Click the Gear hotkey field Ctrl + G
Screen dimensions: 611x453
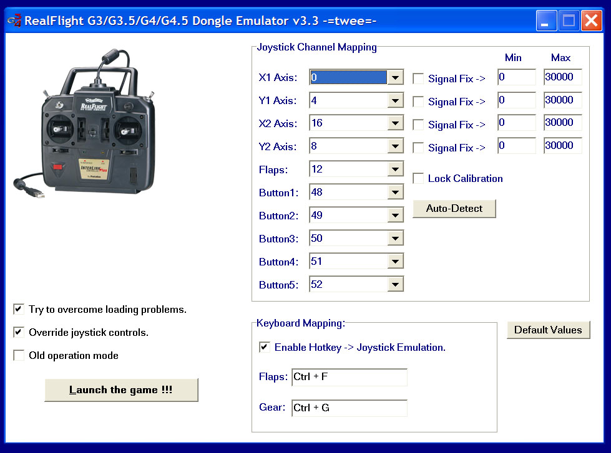pyautogui.click(x=349, y=408)
